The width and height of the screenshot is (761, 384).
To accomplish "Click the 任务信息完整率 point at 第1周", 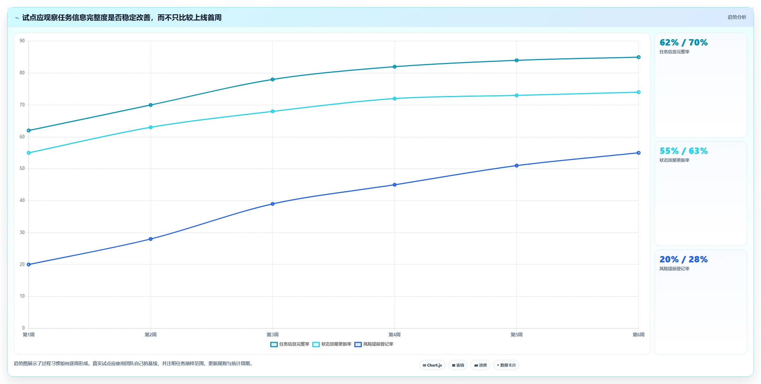I will 29,130.
